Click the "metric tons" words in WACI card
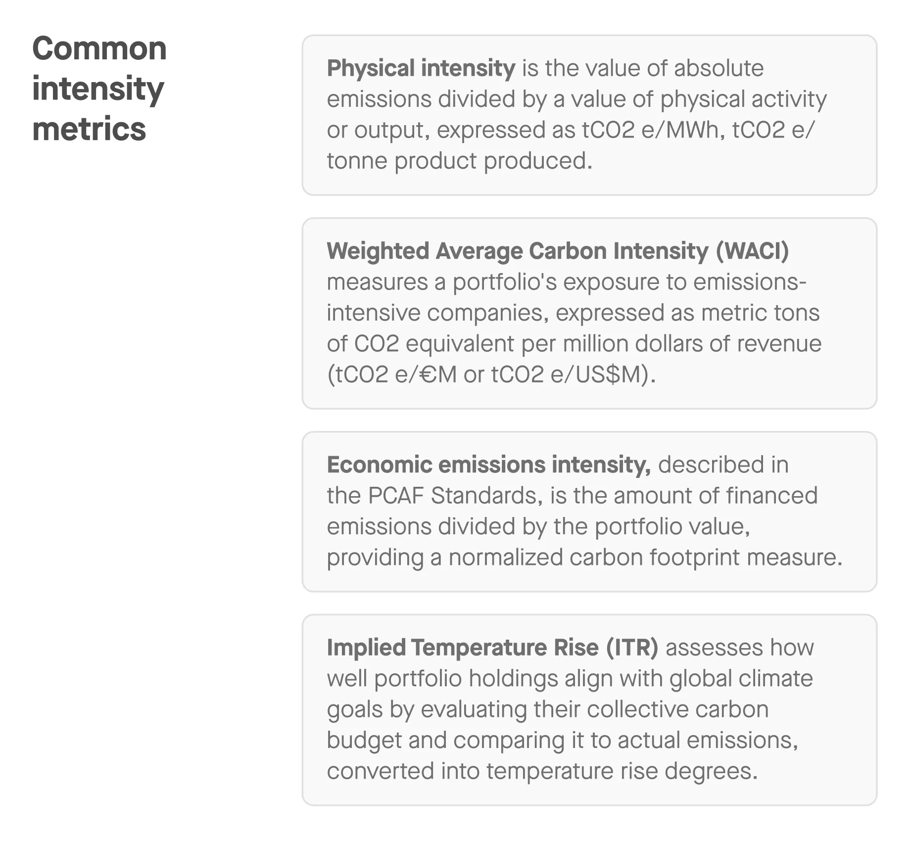 point(761,313)
